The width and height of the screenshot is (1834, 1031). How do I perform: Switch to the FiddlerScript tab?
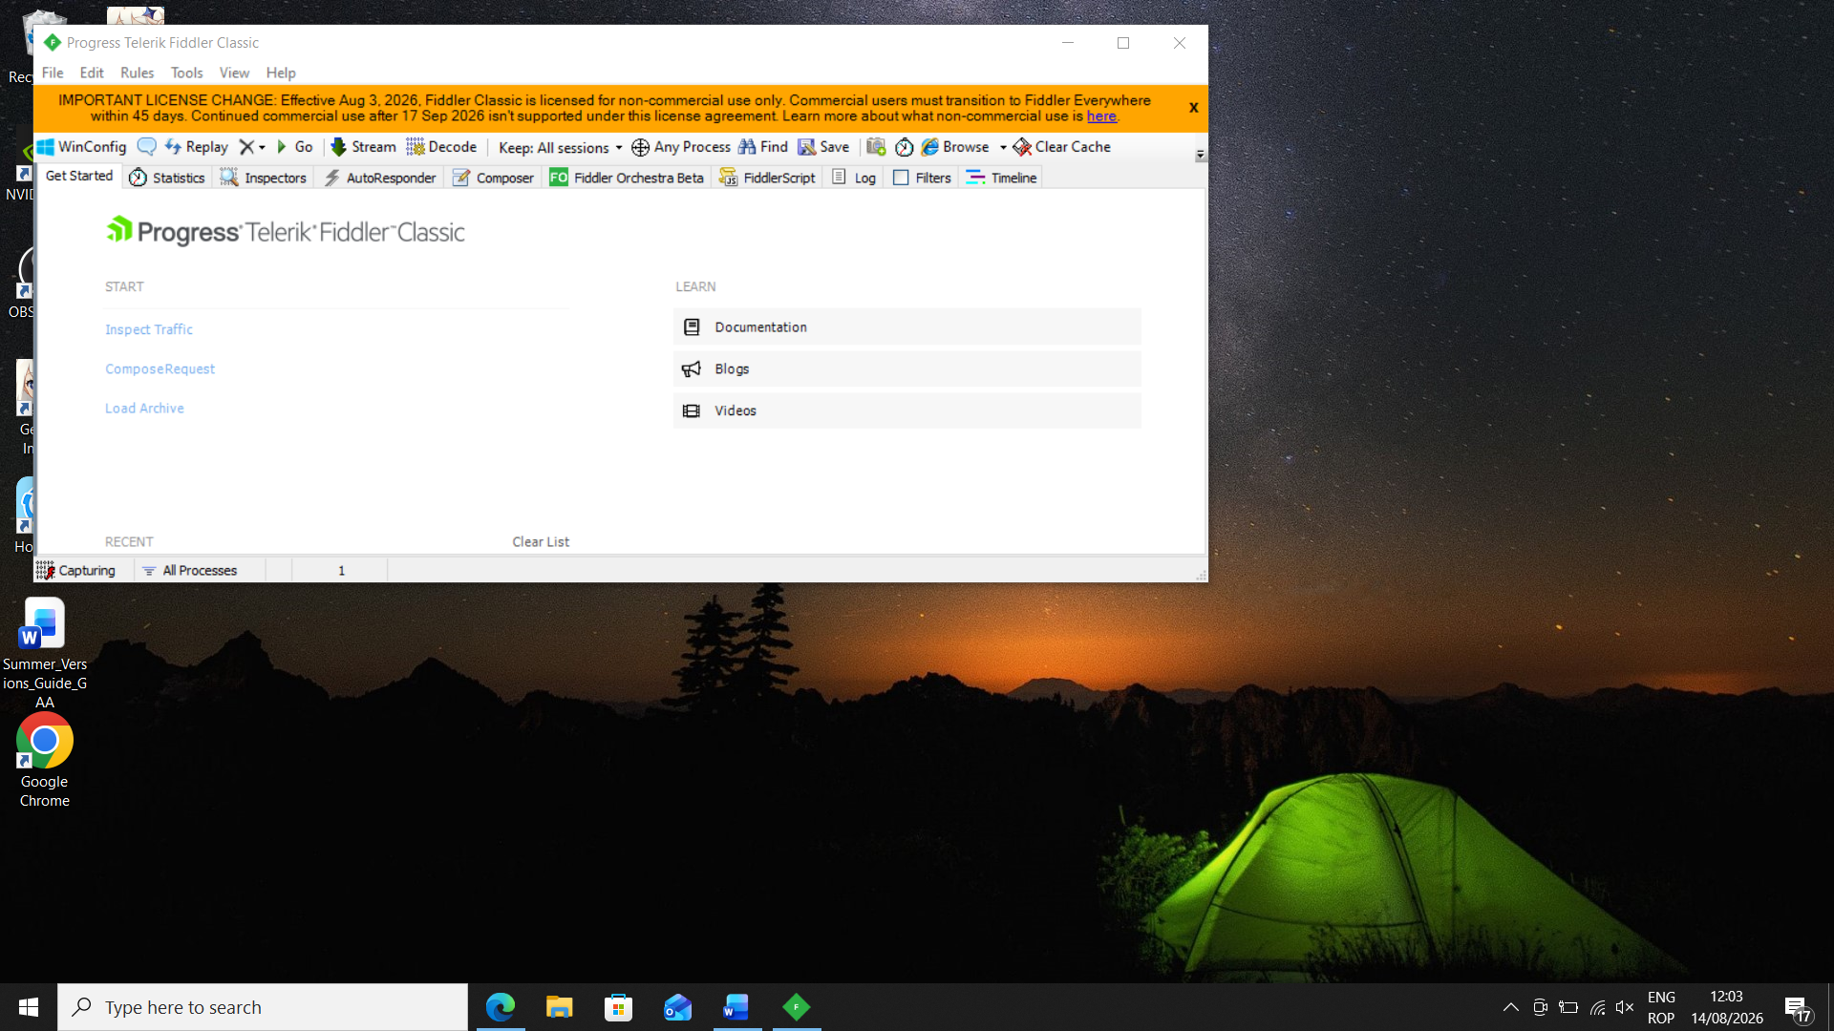tap(768, 178)
